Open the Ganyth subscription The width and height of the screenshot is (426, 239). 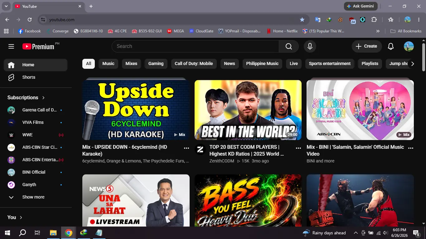[x=36, y=185]
